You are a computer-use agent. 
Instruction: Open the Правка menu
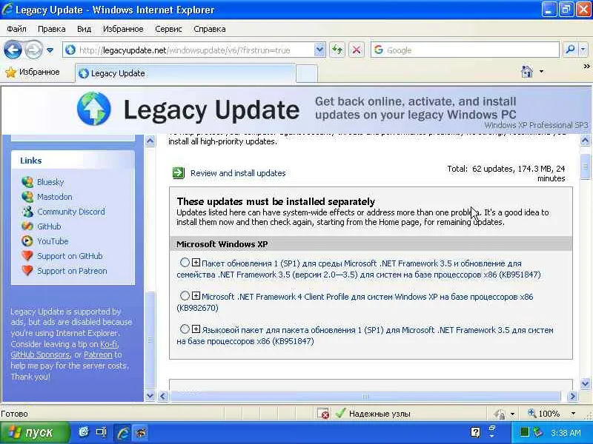pos(51,29)
